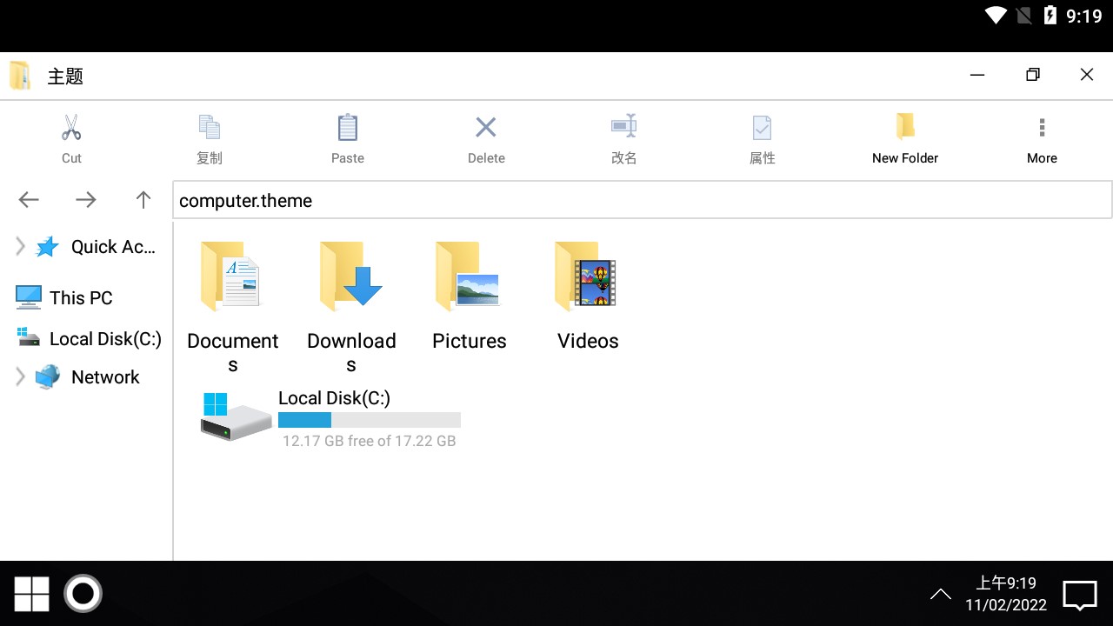This screenshot has height=626, width=1113.
Task: Click the computer.theme address bar
Action: tap(642, 201)
